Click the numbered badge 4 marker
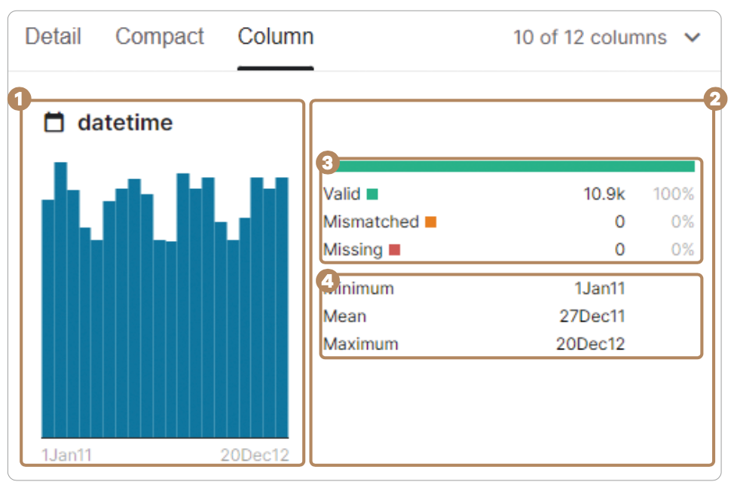731x494 pixels. 326,280
